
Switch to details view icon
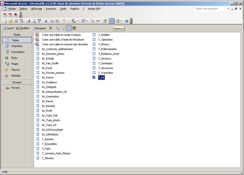pyautogui.click(x=74, y=28)
